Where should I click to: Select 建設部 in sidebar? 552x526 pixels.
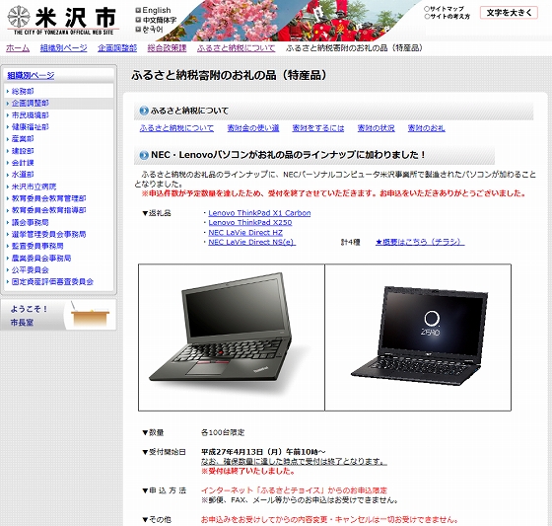pyautogui.click(x=23, y=151)
